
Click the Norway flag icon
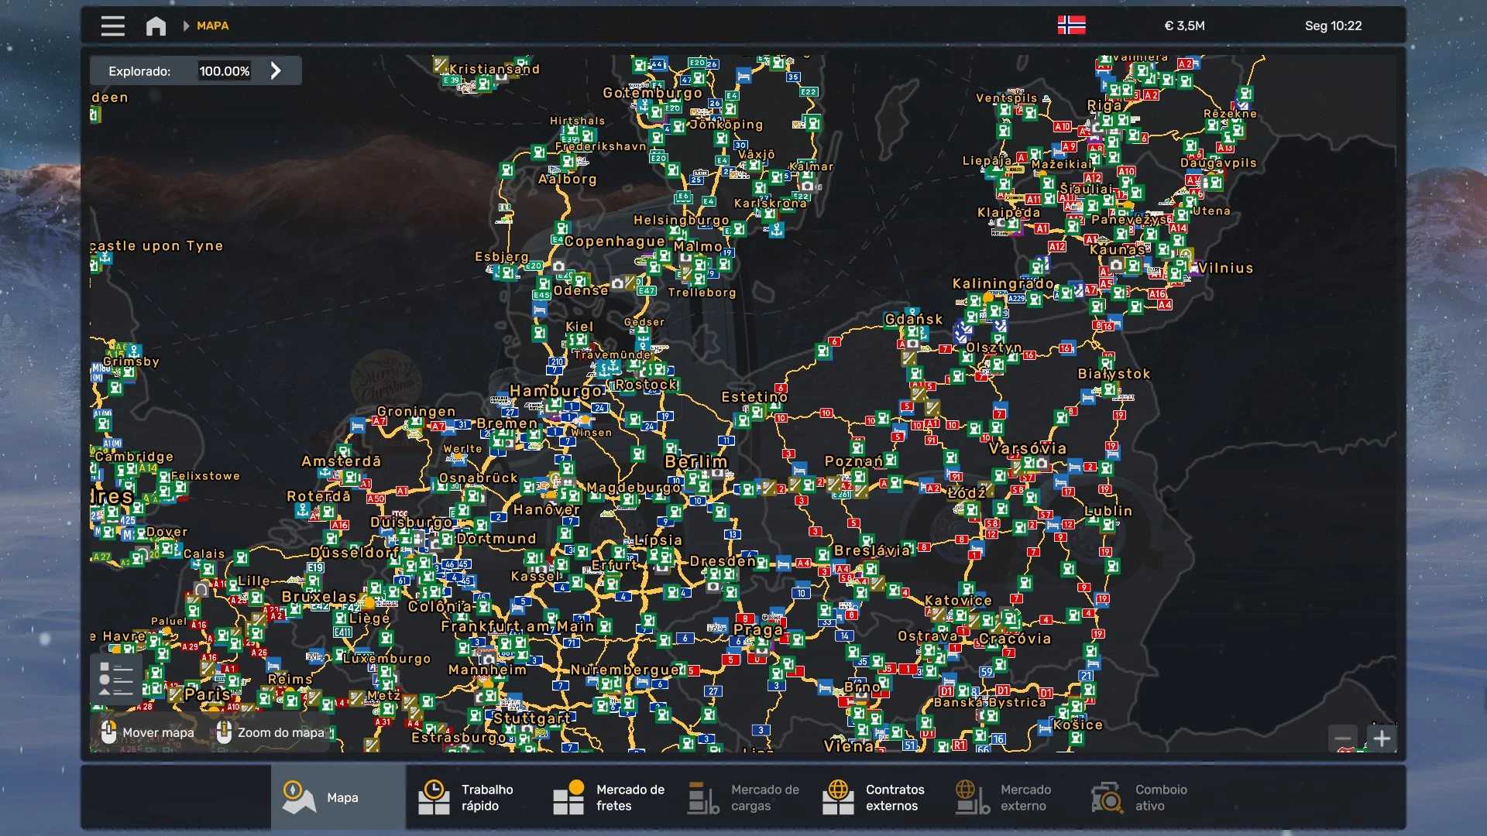click(1071, 26)
